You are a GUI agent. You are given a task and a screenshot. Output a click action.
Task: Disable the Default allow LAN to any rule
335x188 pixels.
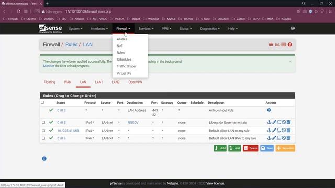[x=284, y=130]
